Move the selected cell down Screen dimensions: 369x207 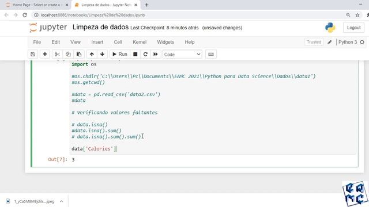[103, 54]
